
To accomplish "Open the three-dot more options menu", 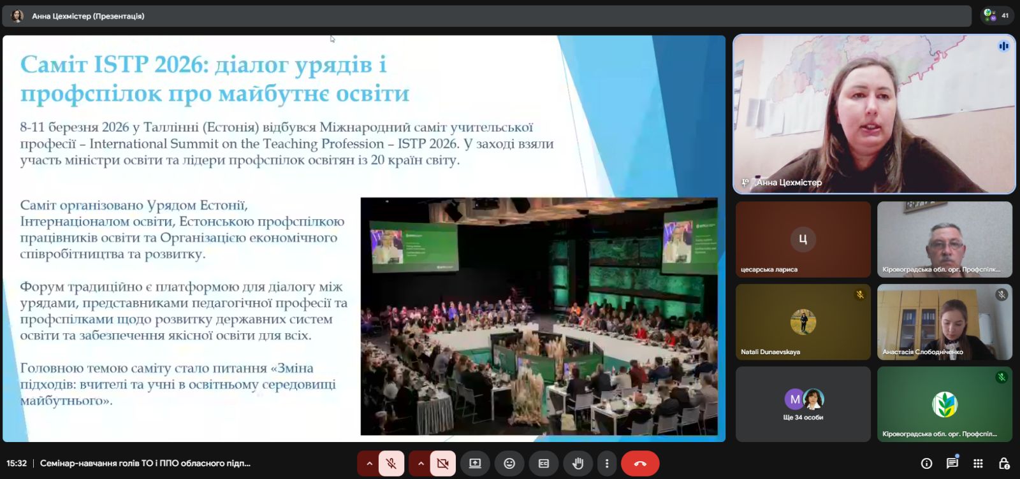I will click(x=607, y=464).
